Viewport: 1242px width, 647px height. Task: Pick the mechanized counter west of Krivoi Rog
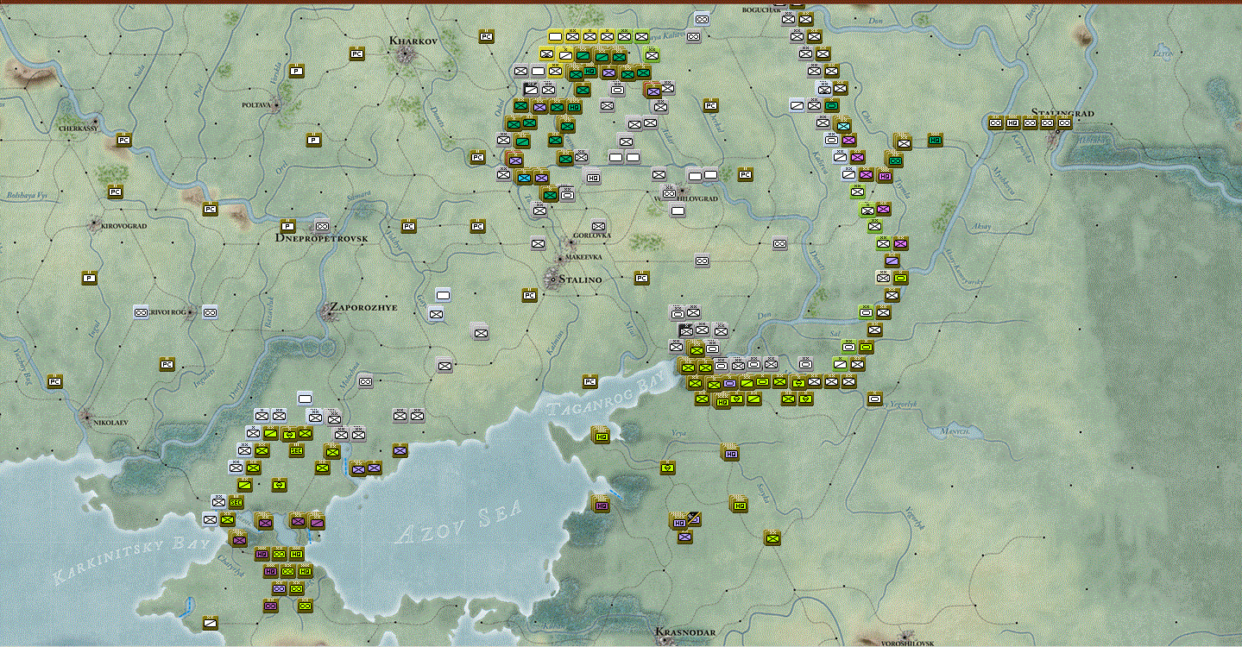tap(141, 312)
